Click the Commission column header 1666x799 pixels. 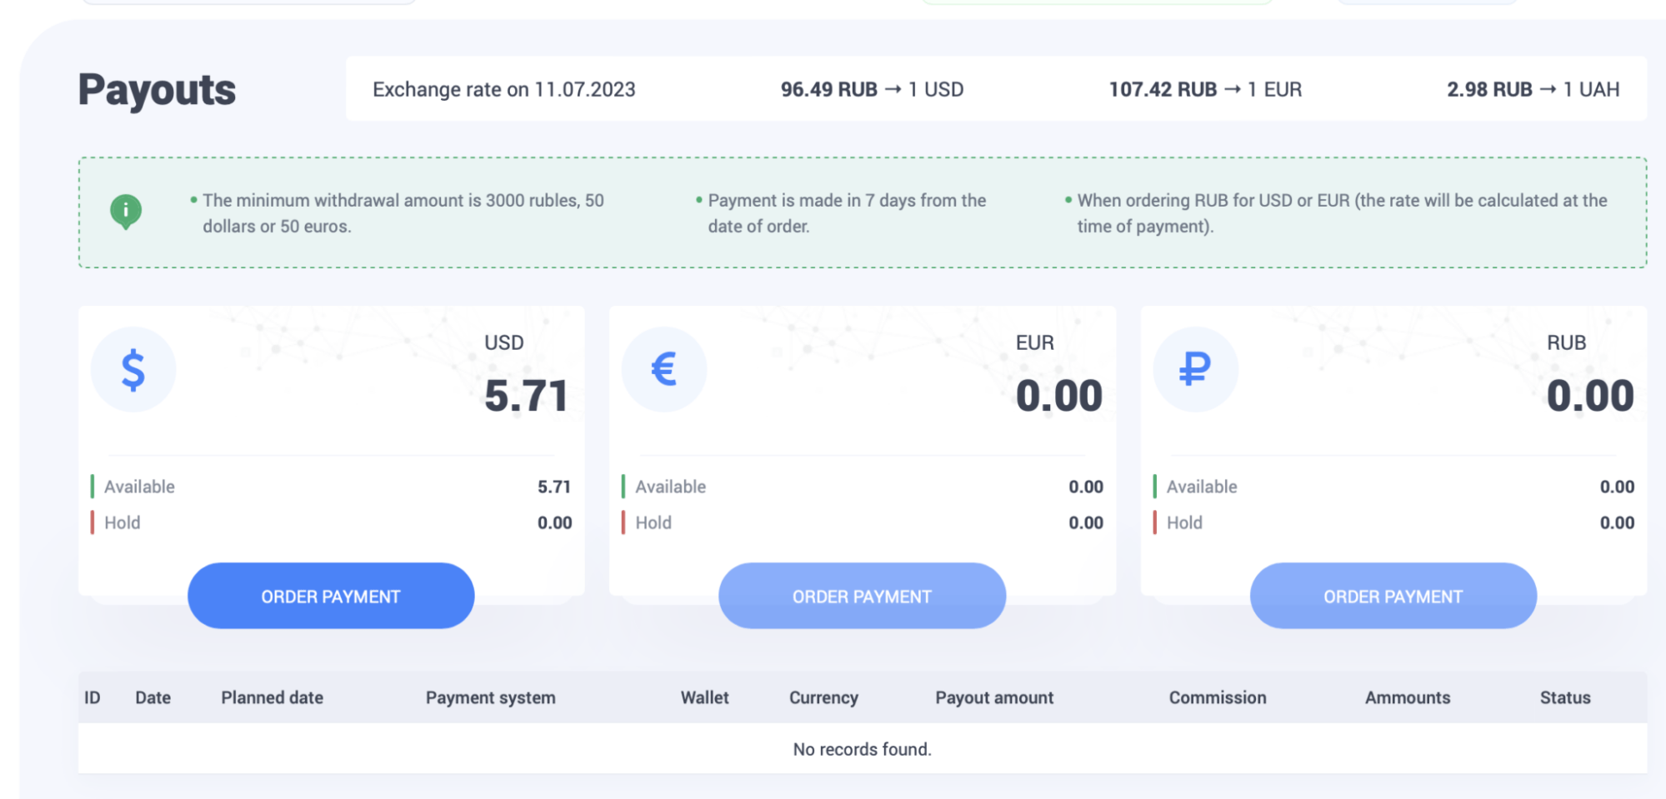[1217, 698]
